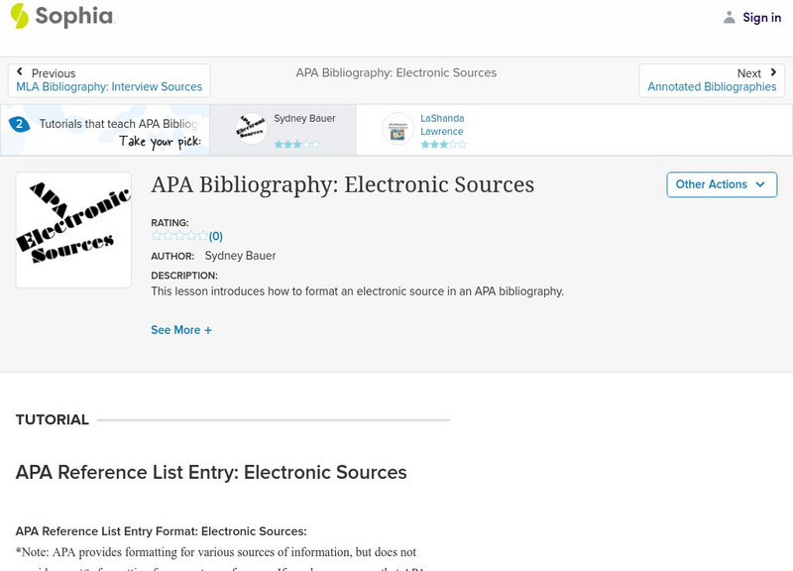Rate the tutorial using the empty stars
Image resolution: width=793 pixels, height=571 pixels.
pos(178,236)
